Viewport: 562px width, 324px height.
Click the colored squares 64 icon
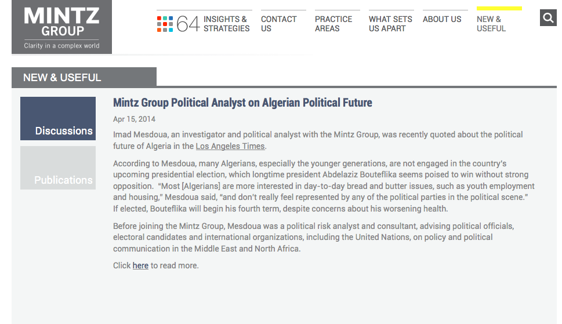(165, 24)
